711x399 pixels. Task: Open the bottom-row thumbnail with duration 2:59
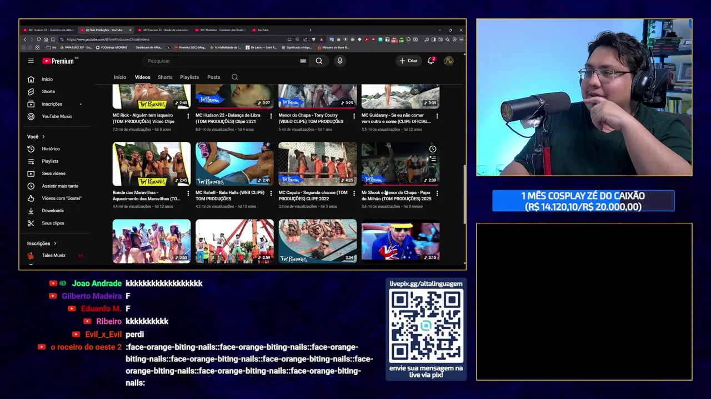234,241
